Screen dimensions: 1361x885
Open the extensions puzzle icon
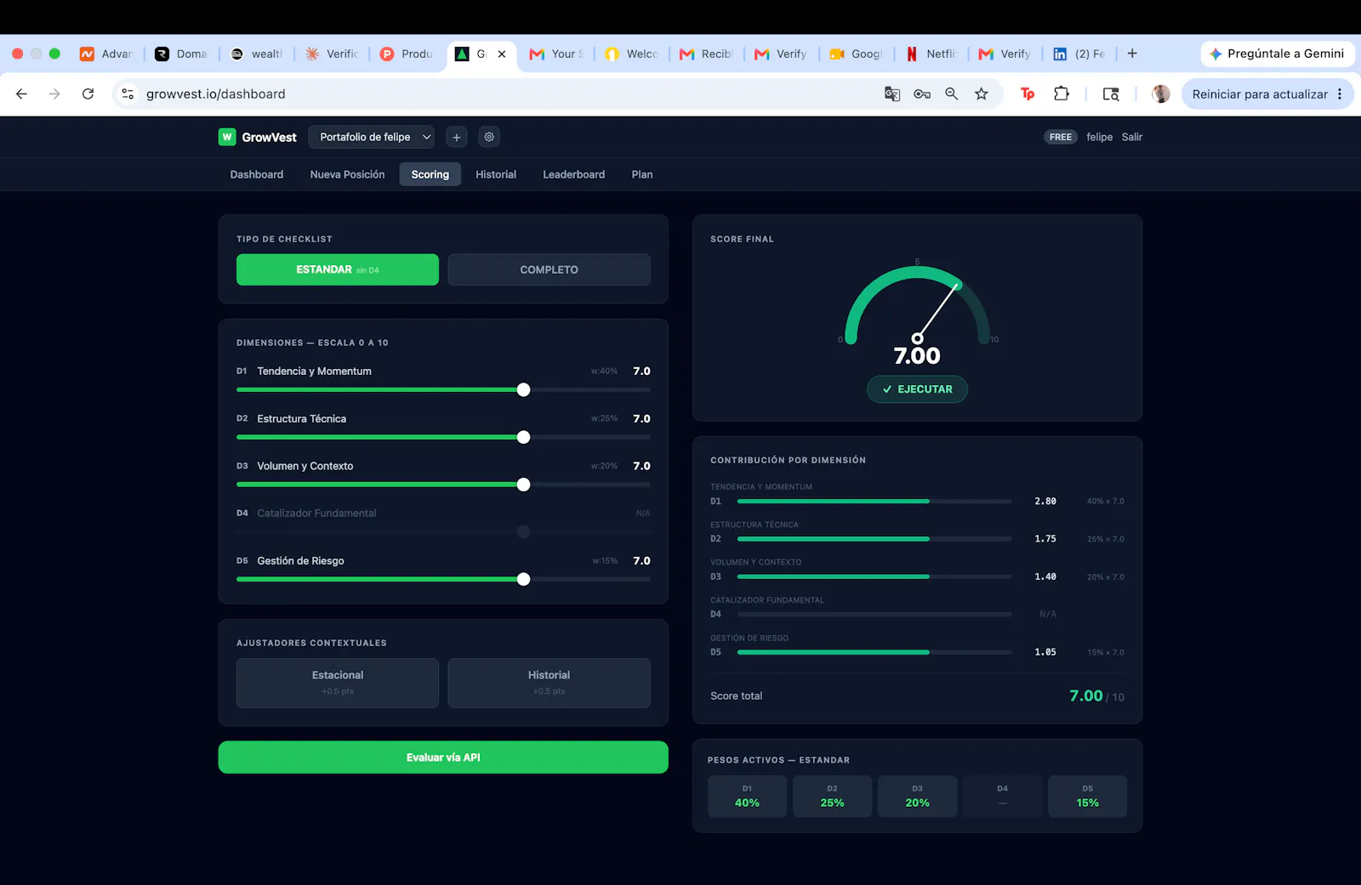[x=1062, y=94]
